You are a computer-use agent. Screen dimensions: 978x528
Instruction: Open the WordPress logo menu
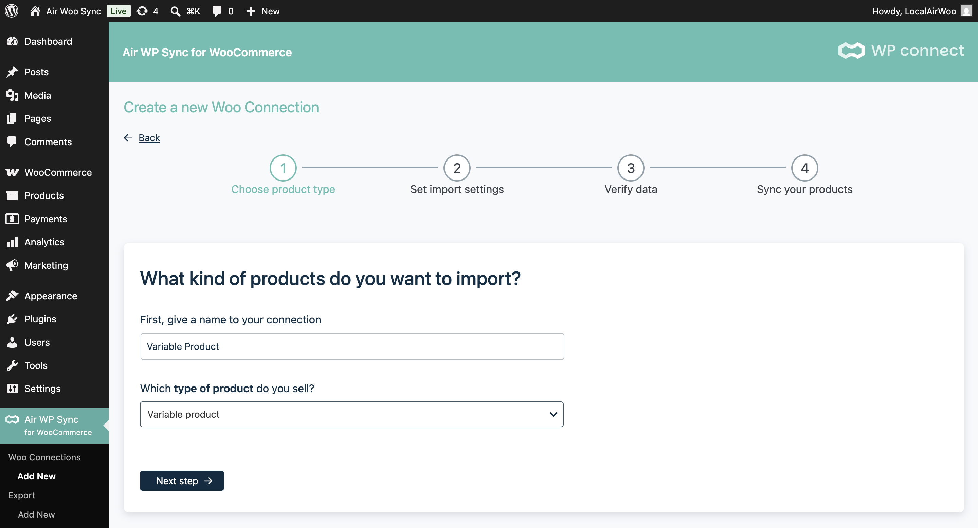[12, 11]
